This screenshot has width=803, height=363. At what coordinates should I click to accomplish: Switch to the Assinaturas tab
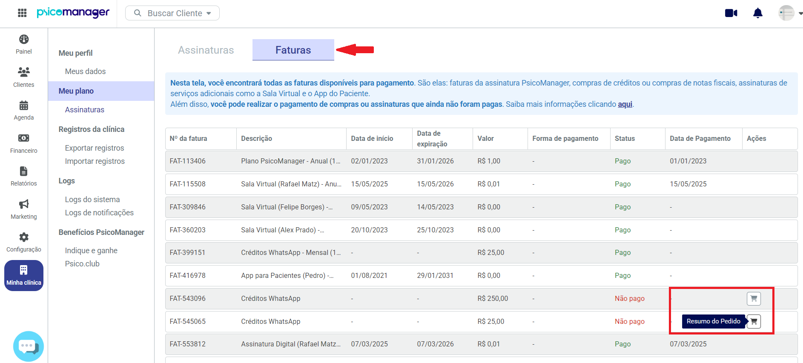[206, 50]
